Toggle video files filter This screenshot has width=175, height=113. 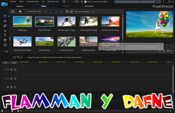[51, 11]
